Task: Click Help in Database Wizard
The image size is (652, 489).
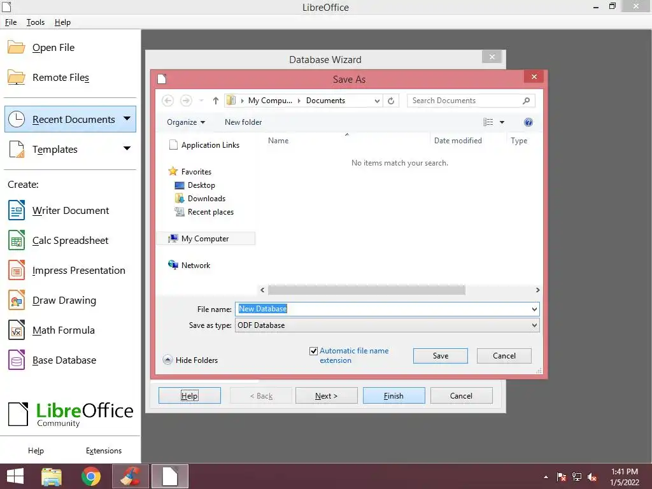Action: pyautogui.click(x=190, y=396)
